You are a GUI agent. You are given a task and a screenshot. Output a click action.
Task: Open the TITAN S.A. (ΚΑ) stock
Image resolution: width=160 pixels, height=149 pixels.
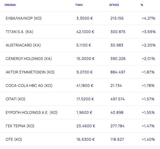19,32
